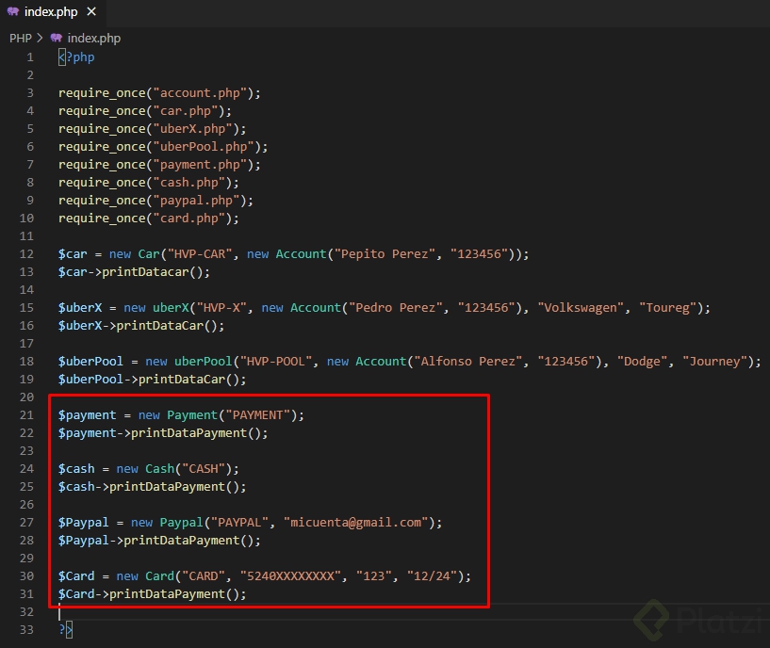The image size is (770, 648).
Task: Place cursor on the opening <?php tag
Action: (x=76, y=57)
